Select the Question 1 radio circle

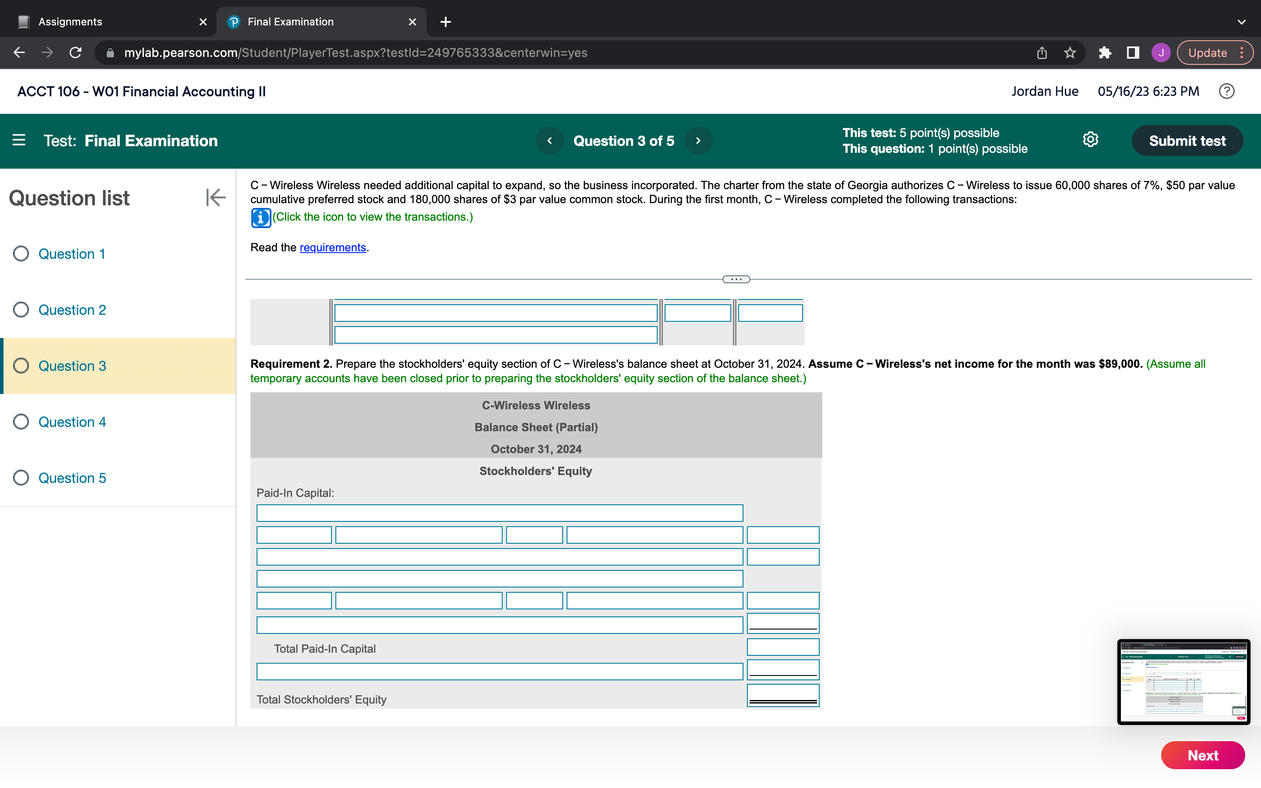(x=21, y=254)
